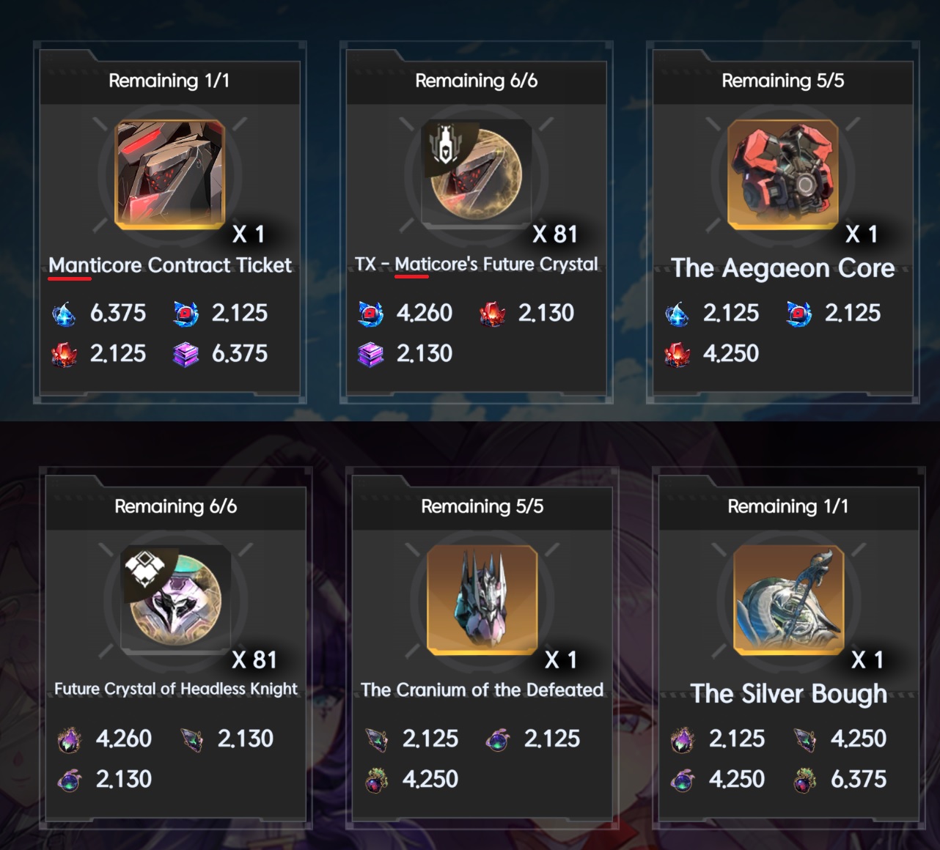Select the Manticore Contract Ticket item image

pos(169,174)
